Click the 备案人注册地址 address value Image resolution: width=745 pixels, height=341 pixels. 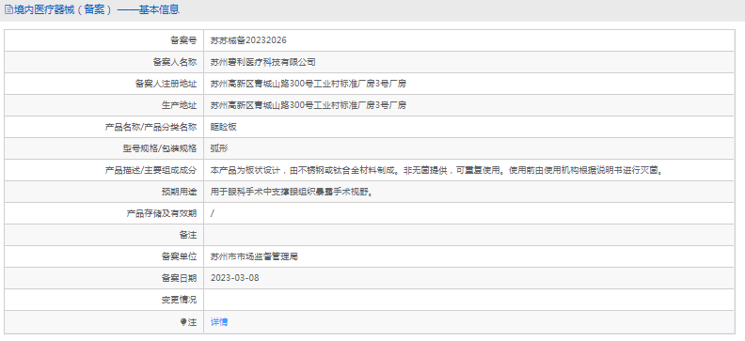pos(308,84)
